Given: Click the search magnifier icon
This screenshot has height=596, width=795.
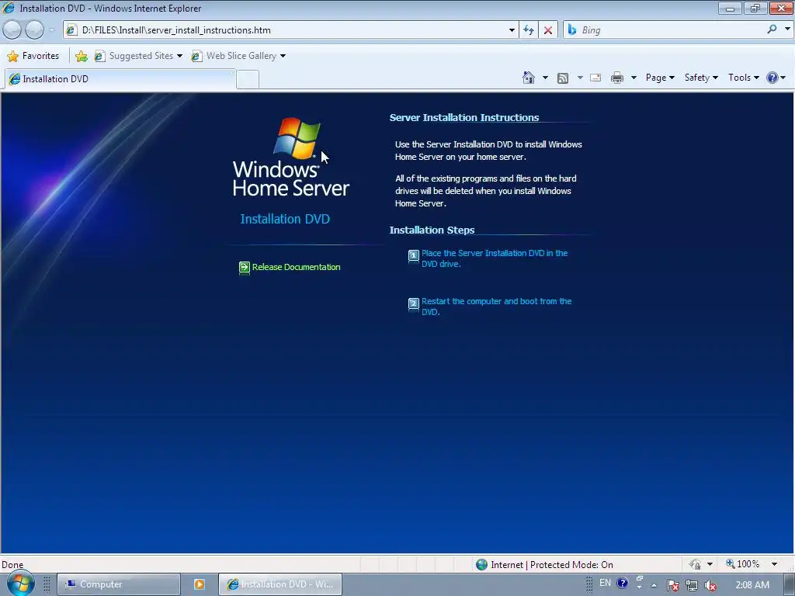Looking at the screenshot, I should [x=772, y=29].
